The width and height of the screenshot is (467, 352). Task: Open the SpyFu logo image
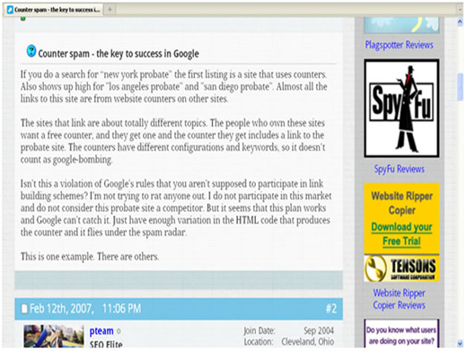(x=401, y=108)
